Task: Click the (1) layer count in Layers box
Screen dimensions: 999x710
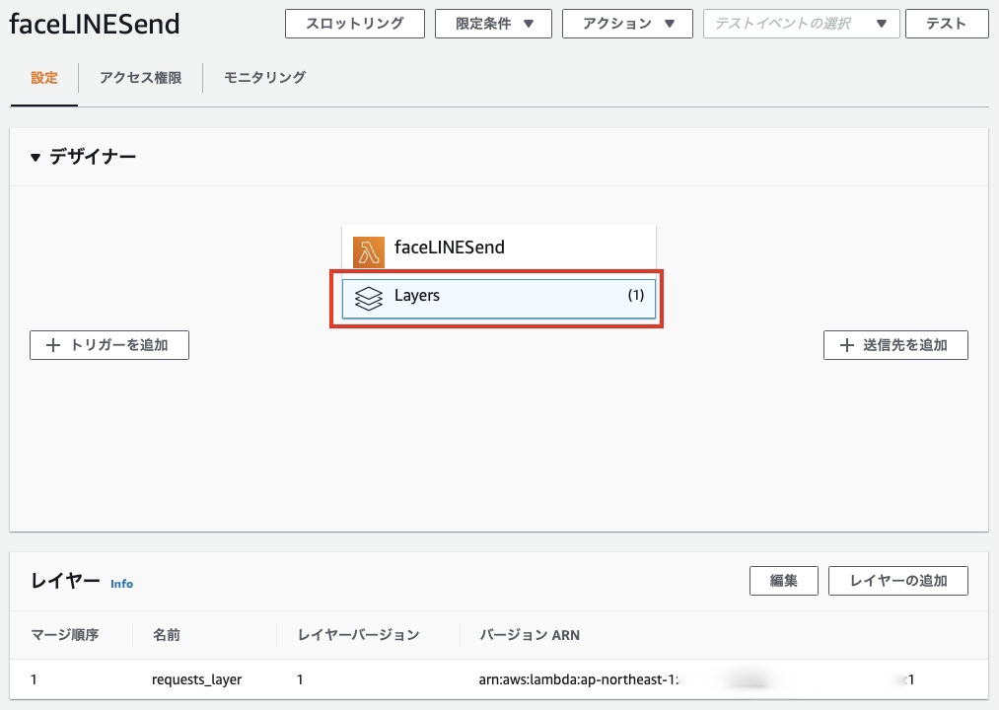Action: click(x=635, y=295)
